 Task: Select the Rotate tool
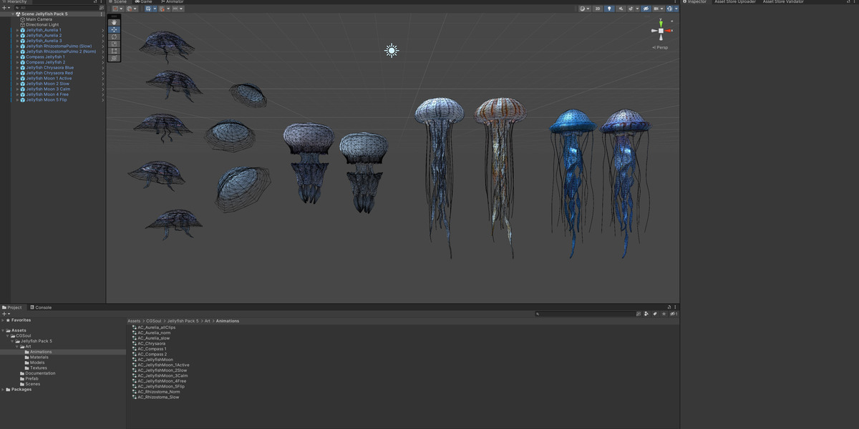pos(114,36)
